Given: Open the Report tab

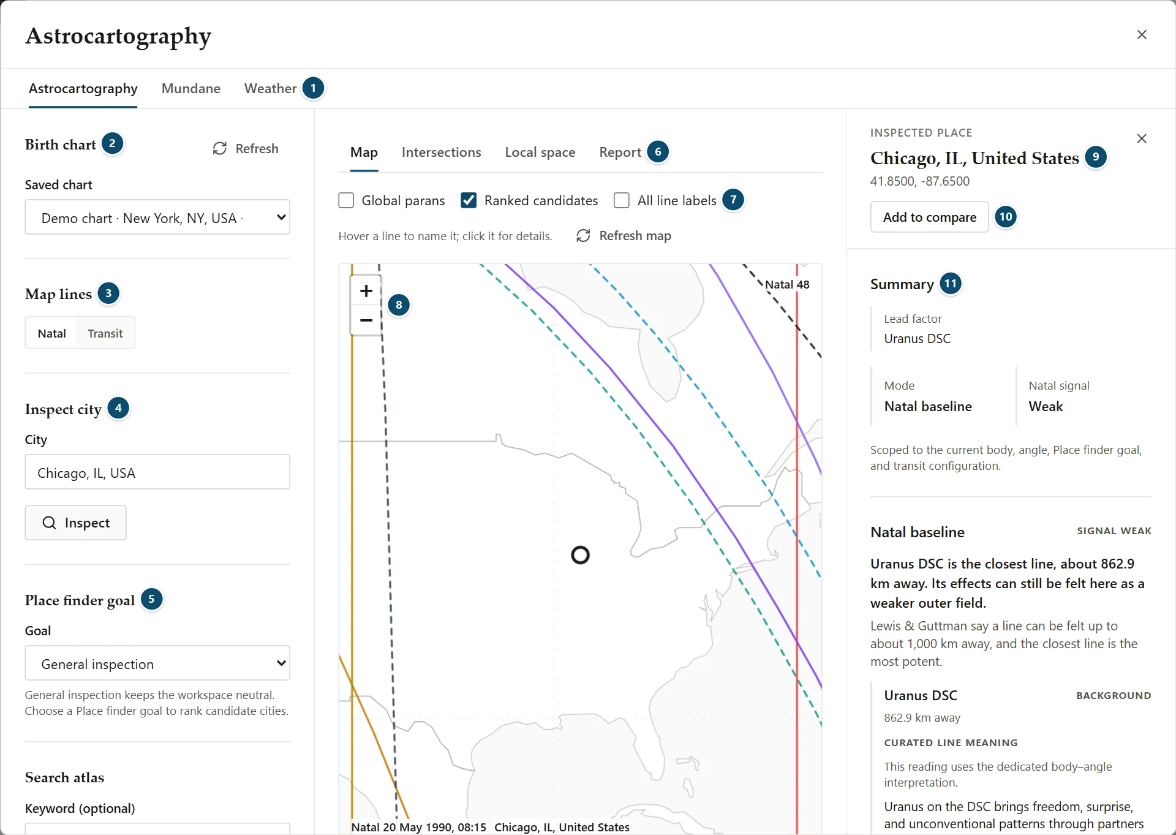Looking at the screenshot, I should coord(620,153).
